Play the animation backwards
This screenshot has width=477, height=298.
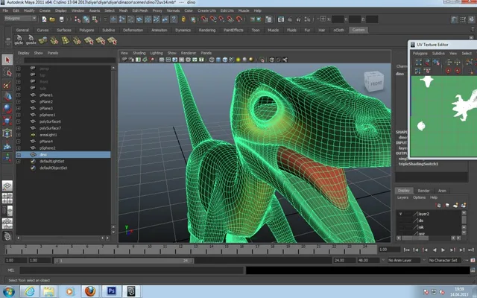pyautogui.click(x=435, y=250)
